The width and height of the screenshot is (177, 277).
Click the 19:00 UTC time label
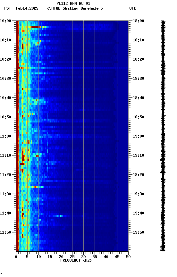[x=139, y=136]
